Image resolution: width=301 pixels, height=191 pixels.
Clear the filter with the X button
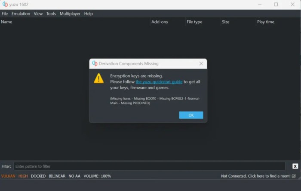[295, 166]
